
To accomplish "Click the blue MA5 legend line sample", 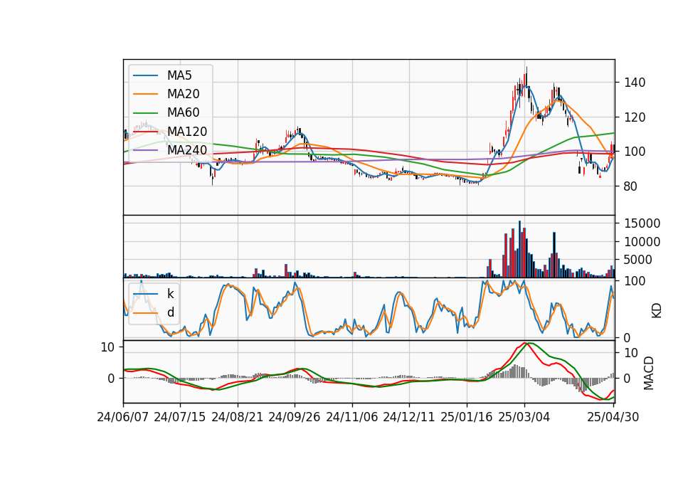I will pyautogui.click(x=145, y=75).
